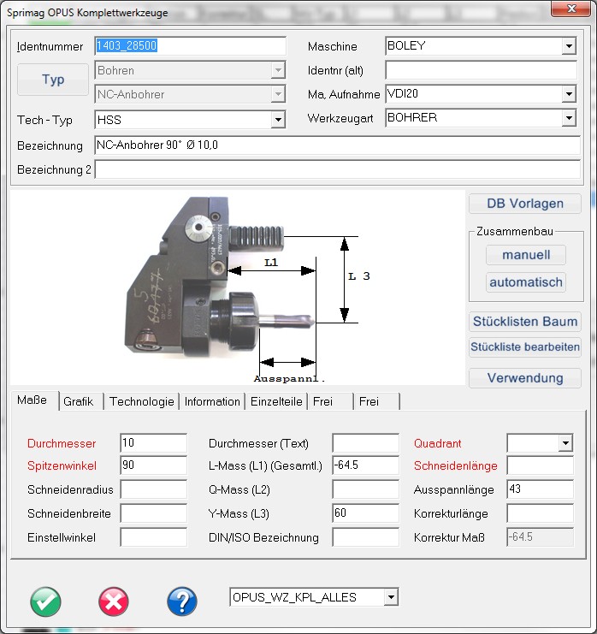Screen dimensions: 597x634
Task: Cancel with the red X icon
Action: pyautogui.click(x=114, y=601)
